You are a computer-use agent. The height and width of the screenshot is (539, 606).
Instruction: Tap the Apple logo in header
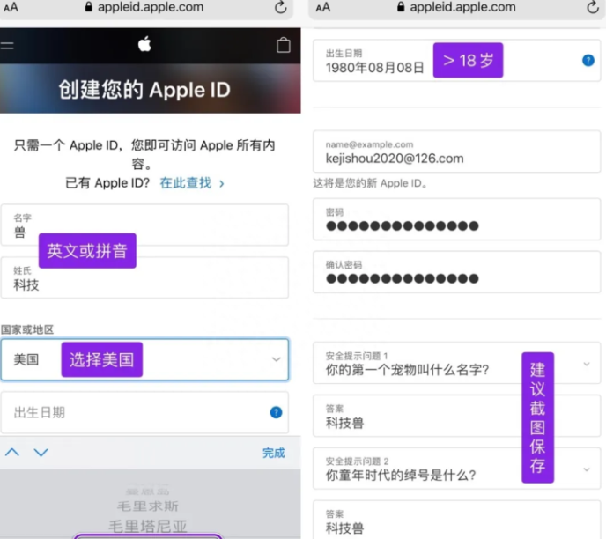coord(145,44)
